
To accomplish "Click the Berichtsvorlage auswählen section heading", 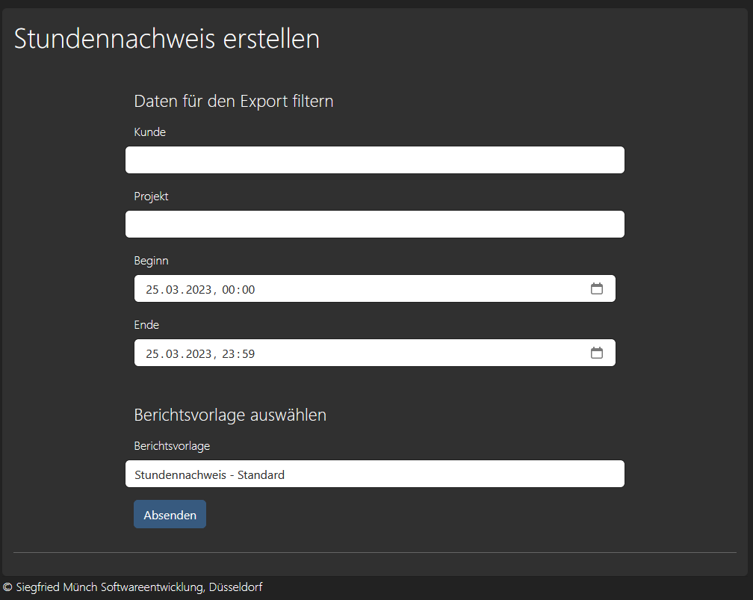I will pos(230,415).
